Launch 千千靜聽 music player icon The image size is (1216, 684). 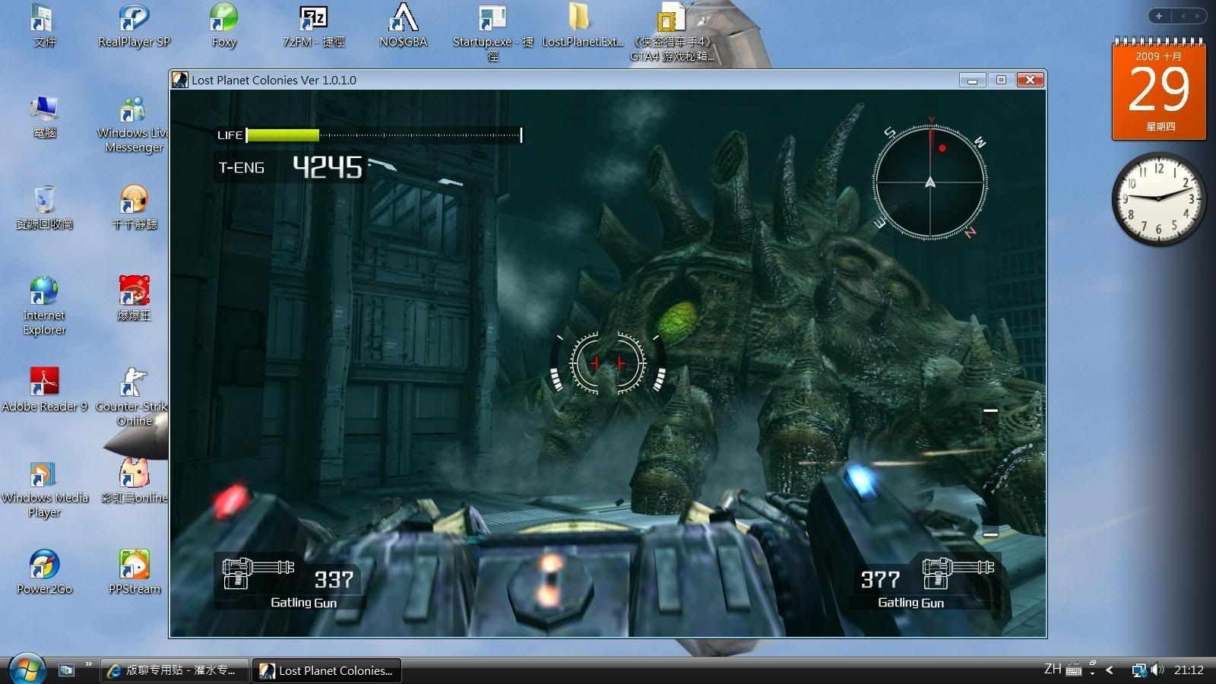coord(134,207)
